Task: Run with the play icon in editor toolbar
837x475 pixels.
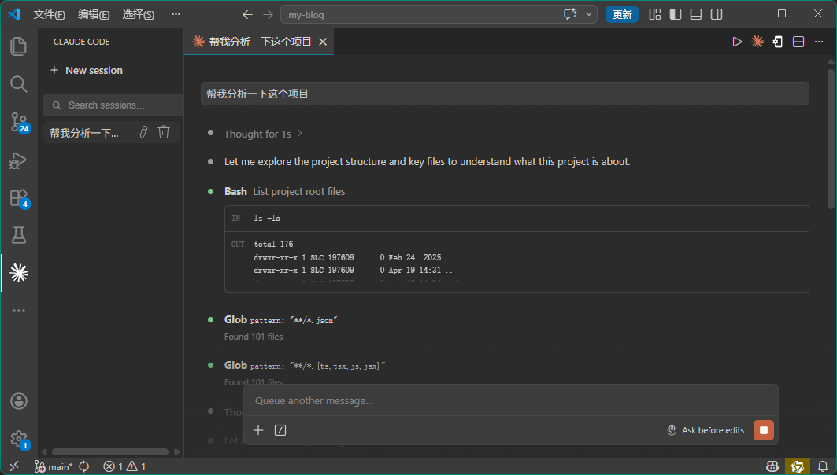Action: point(737,42)
